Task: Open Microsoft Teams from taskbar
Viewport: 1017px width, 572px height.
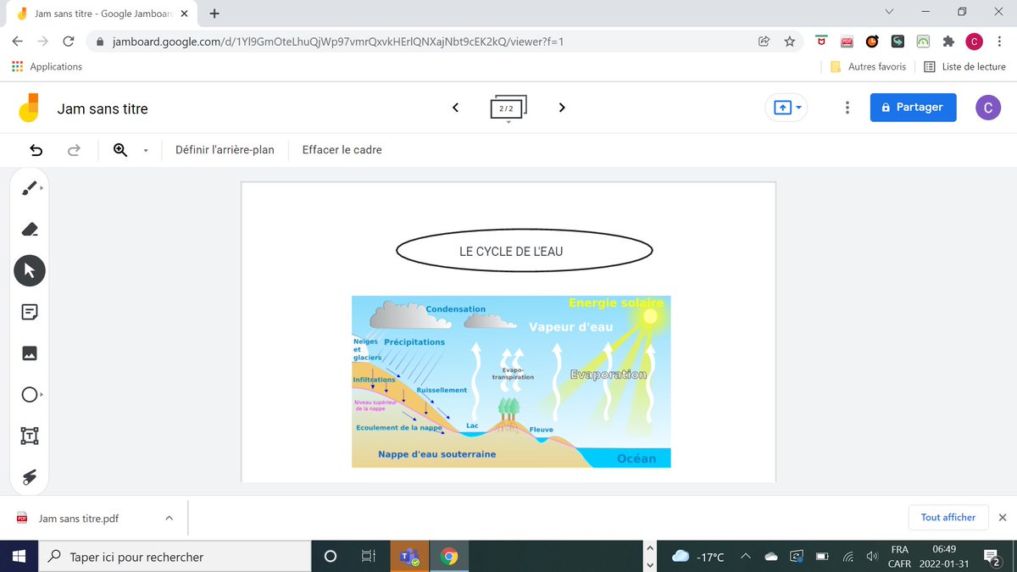Action: pyautogui.click(x=409, y=557)
